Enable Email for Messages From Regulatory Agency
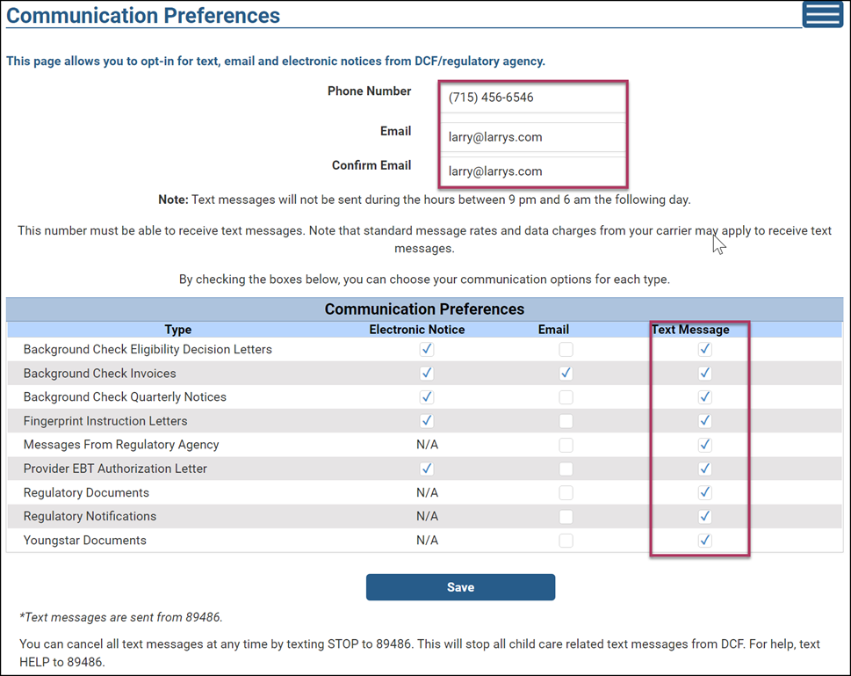Image resolution: width=851 pixels, height=676 pixels. (x=566, y=445)
